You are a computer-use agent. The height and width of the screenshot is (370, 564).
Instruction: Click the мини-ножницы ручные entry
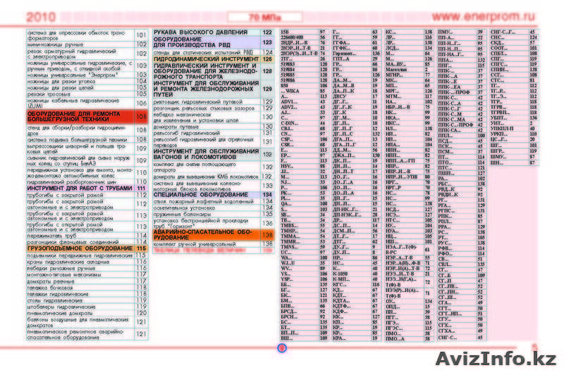click(x=78, y=44)
